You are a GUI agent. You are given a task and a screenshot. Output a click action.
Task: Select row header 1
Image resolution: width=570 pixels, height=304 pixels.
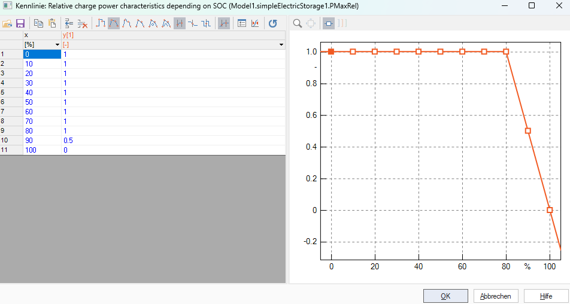[x=11, y=54]
